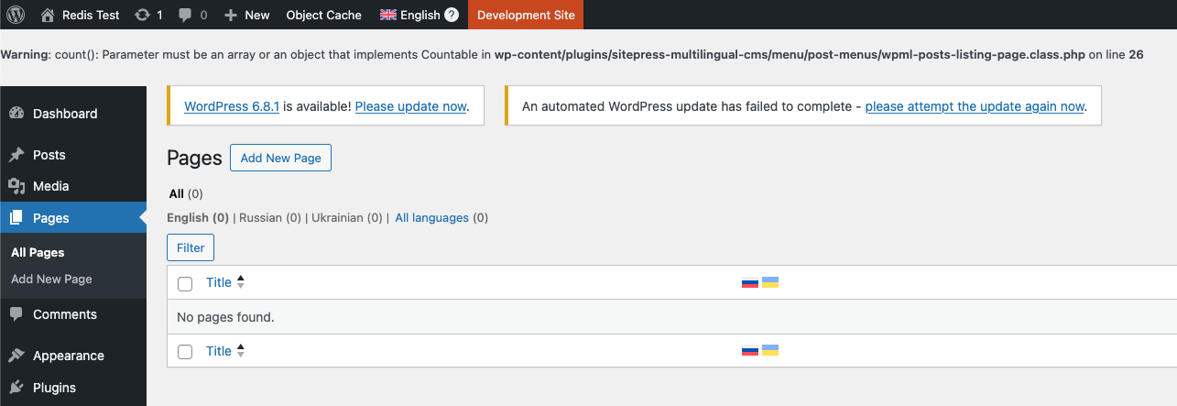This screenshot has width=1177, height=406.
Task: Select Add New Page submenu item
Action: pos(51,279)
